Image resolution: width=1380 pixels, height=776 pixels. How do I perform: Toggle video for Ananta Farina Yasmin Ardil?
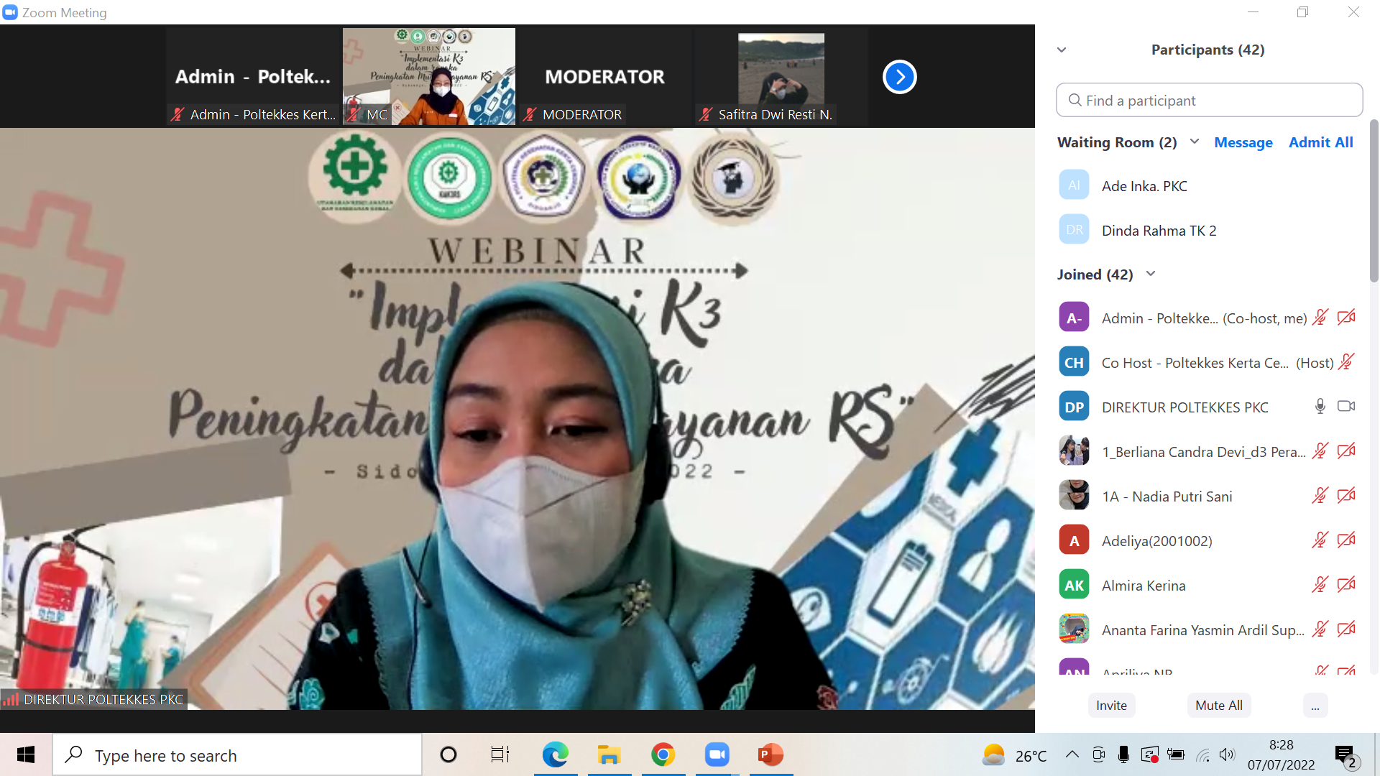tap(1347, 629)
